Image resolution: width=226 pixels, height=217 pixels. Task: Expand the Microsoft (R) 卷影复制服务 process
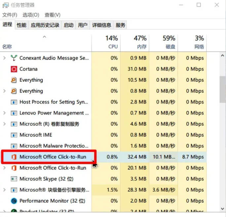4,124
